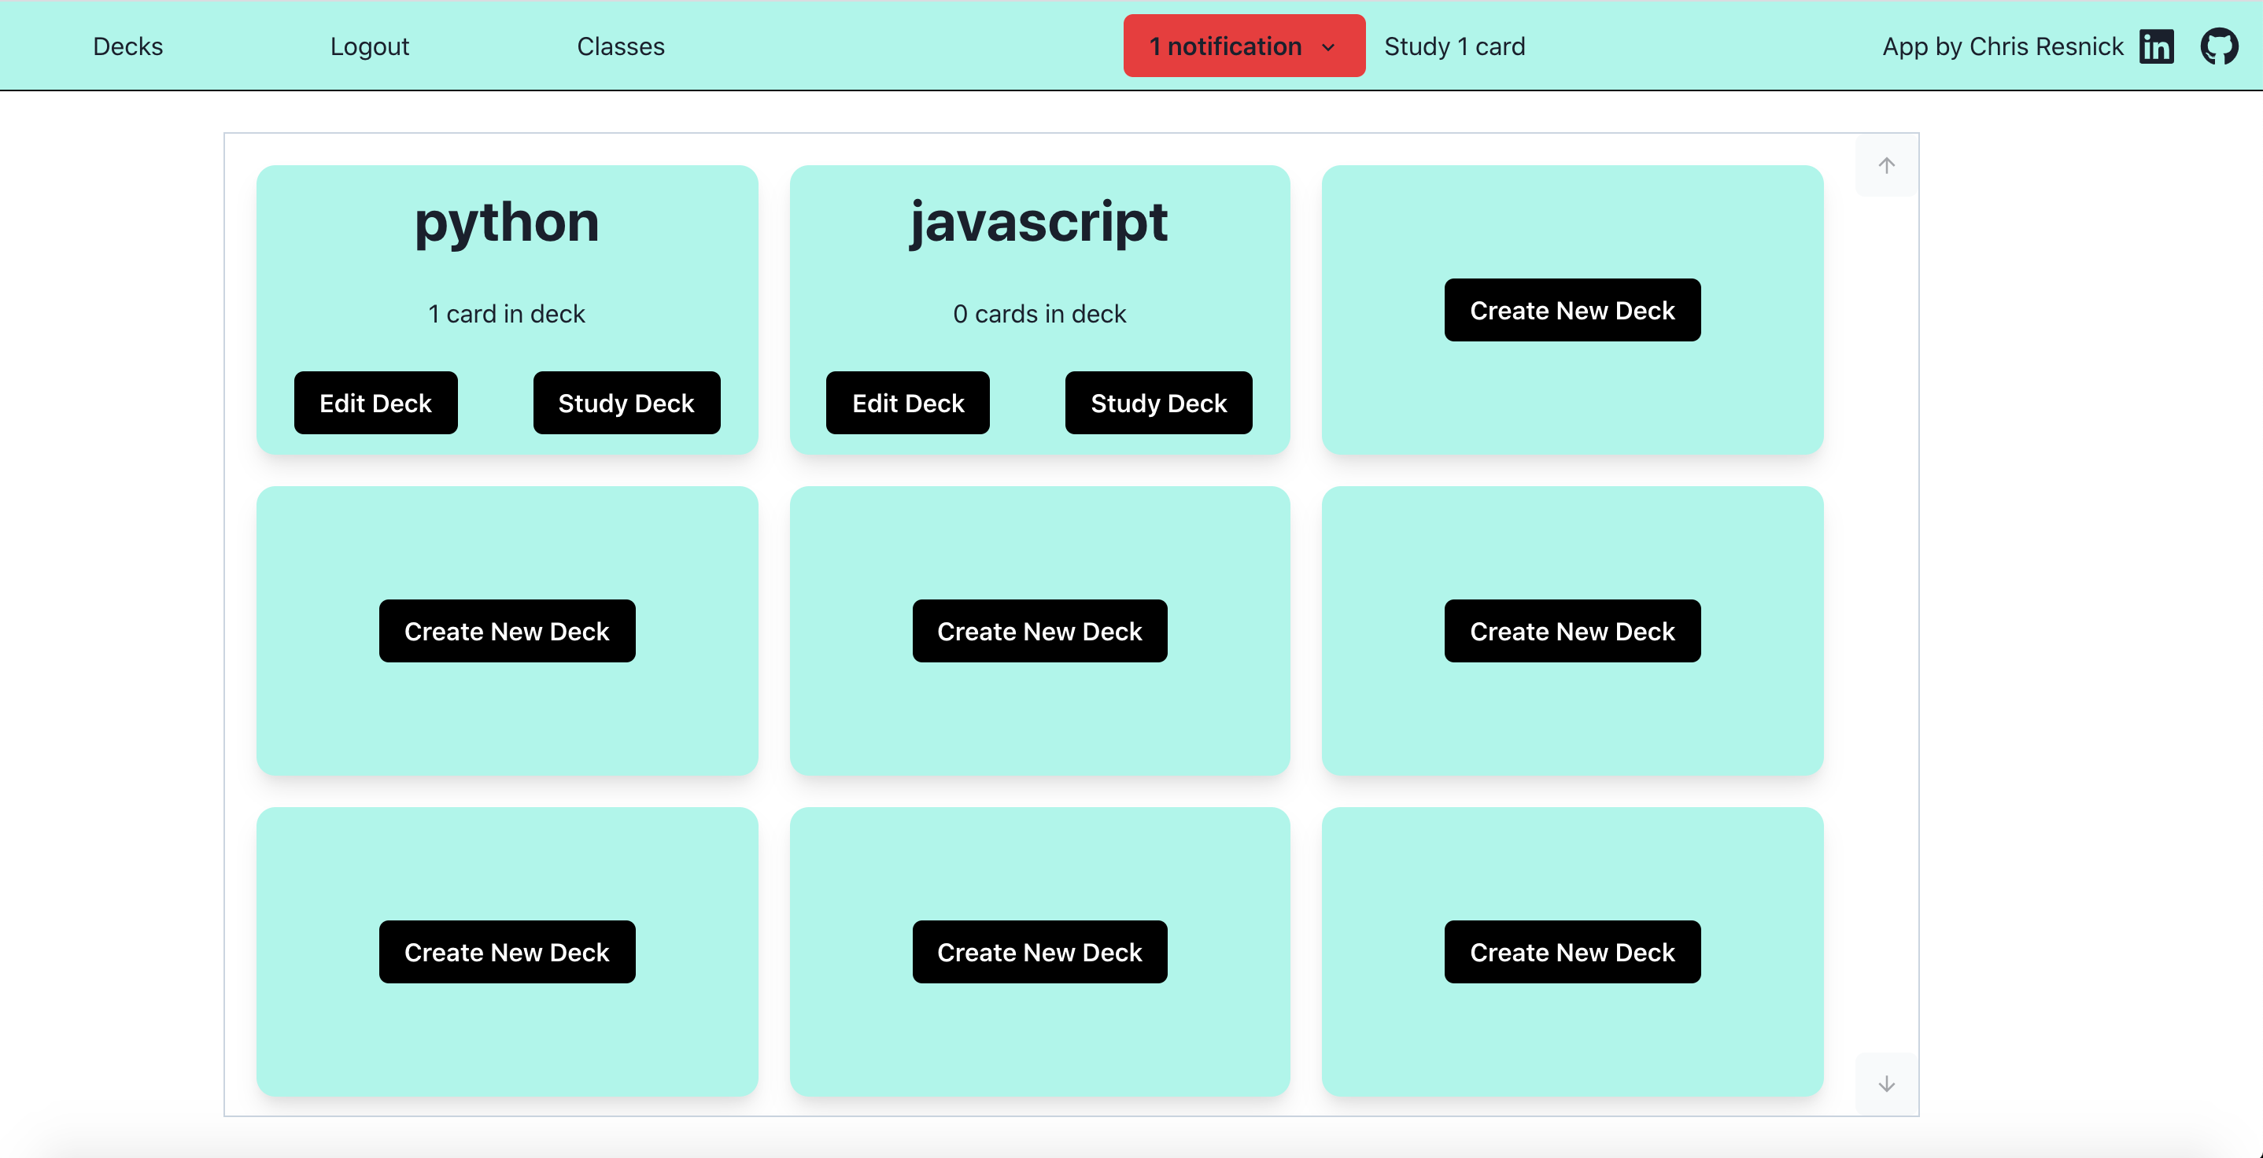This screenshot has width=2263, height=1158.
Task: Create New Deck in bottom-right card
Action: [x=1571, y=953]
